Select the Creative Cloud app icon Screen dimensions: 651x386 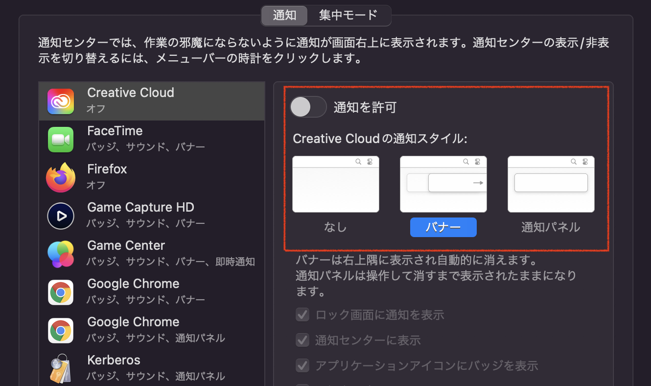coord(61,101)
